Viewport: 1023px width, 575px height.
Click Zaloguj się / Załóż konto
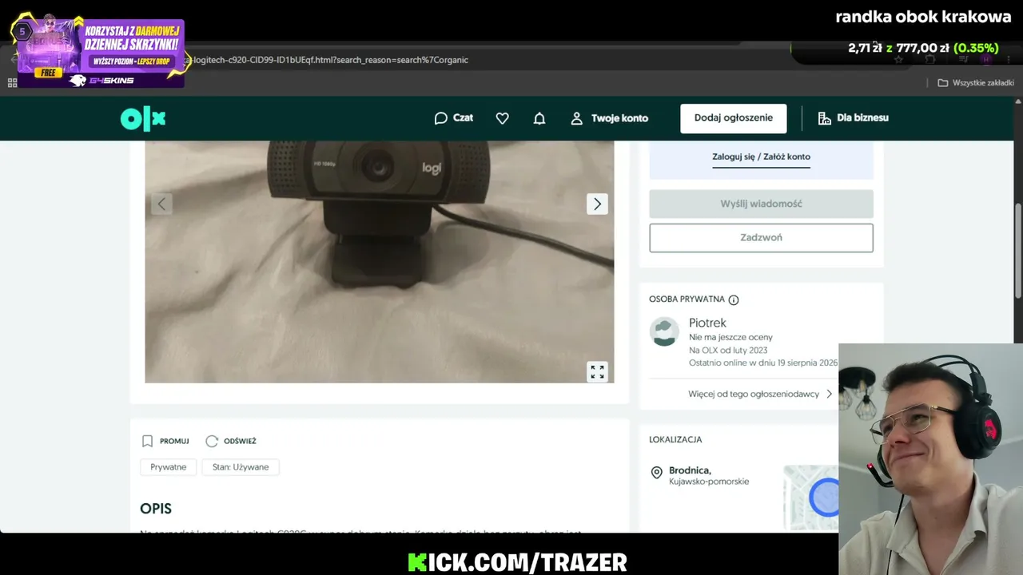pos(761,157)
